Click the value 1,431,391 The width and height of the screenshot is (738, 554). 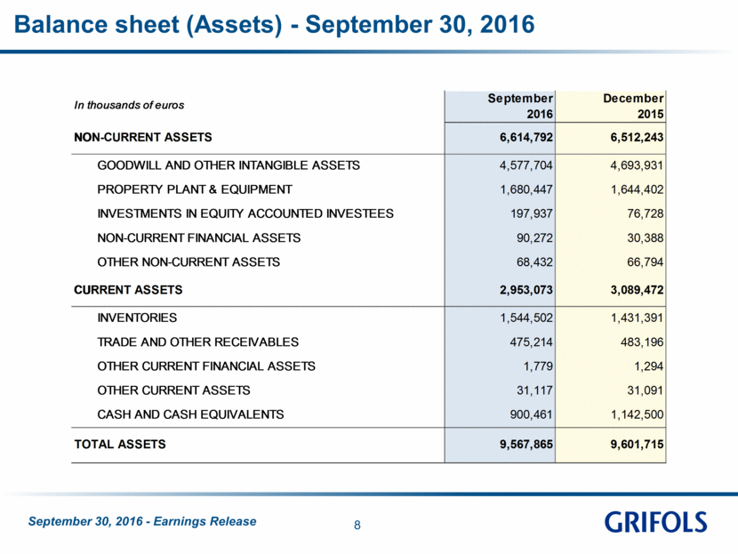click(637, 317)
